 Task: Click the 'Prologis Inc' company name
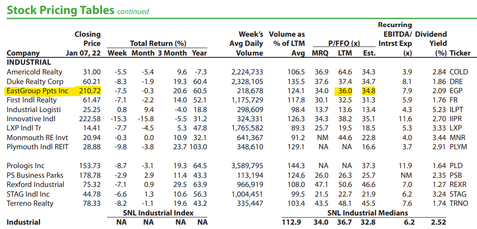26,166
